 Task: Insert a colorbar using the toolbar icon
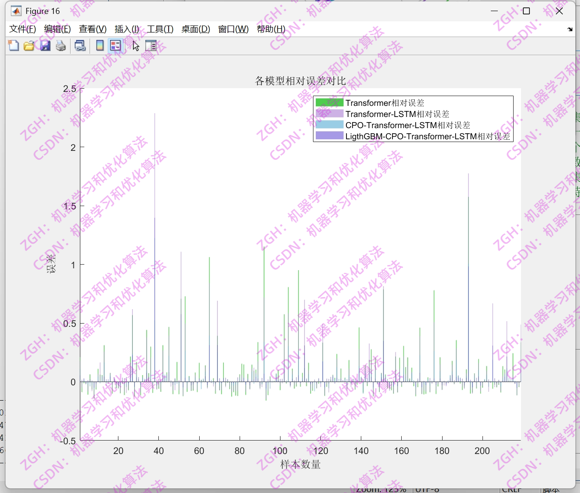click(99, 45)
